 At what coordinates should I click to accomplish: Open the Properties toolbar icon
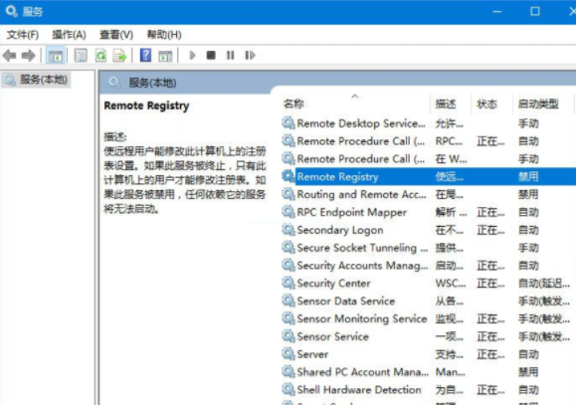click(81, 56)
